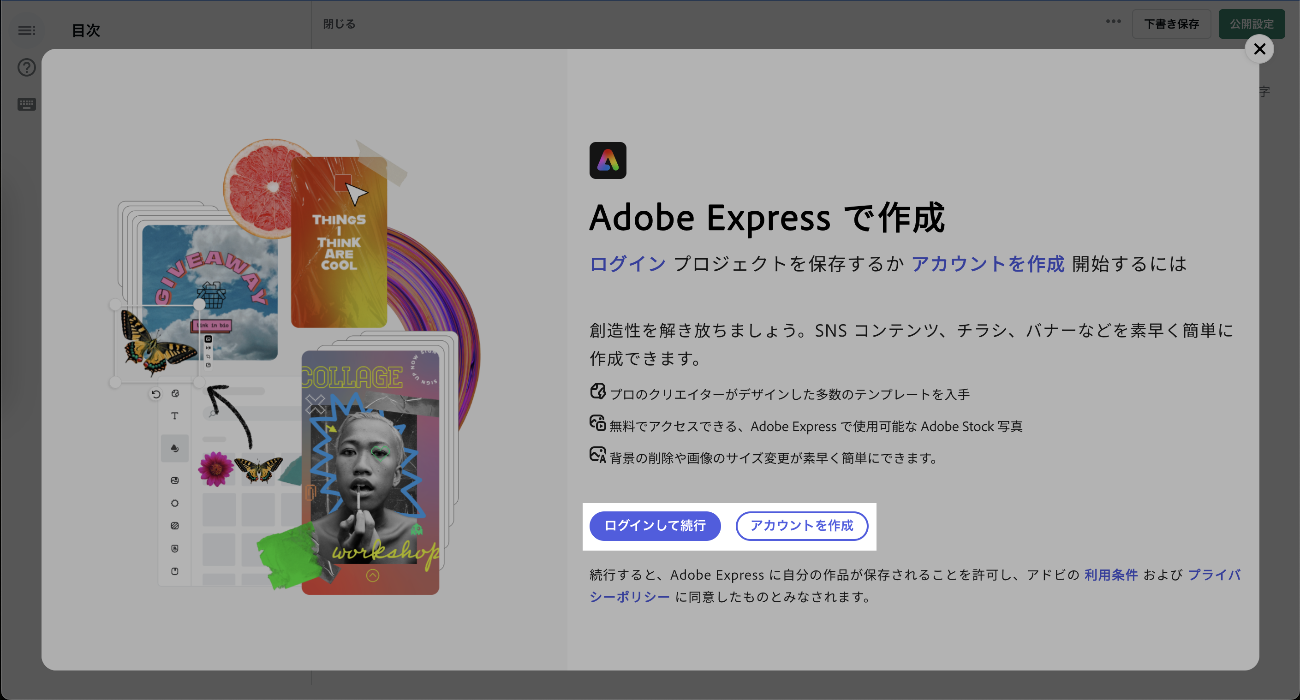Click the 下書き保存 button
Viewport: 1300px width, 700px height.
1171,24
